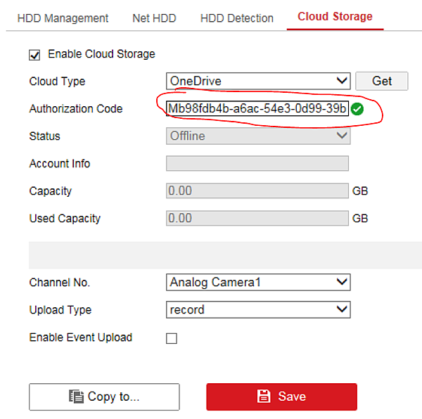422x419 pixels.
Task: Click the copy pages icon on Copy to
Action: coord(76,397)
